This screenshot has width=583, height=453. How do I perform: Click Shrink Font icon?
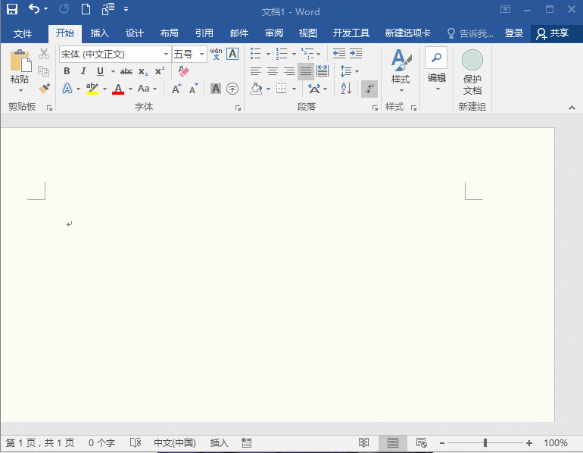pos(193,89)
